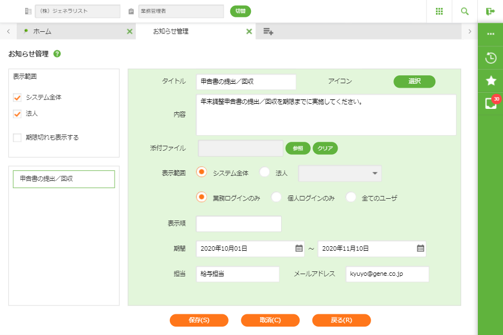
Task: Open the history clock icon in sidebar
Action: 491,58
